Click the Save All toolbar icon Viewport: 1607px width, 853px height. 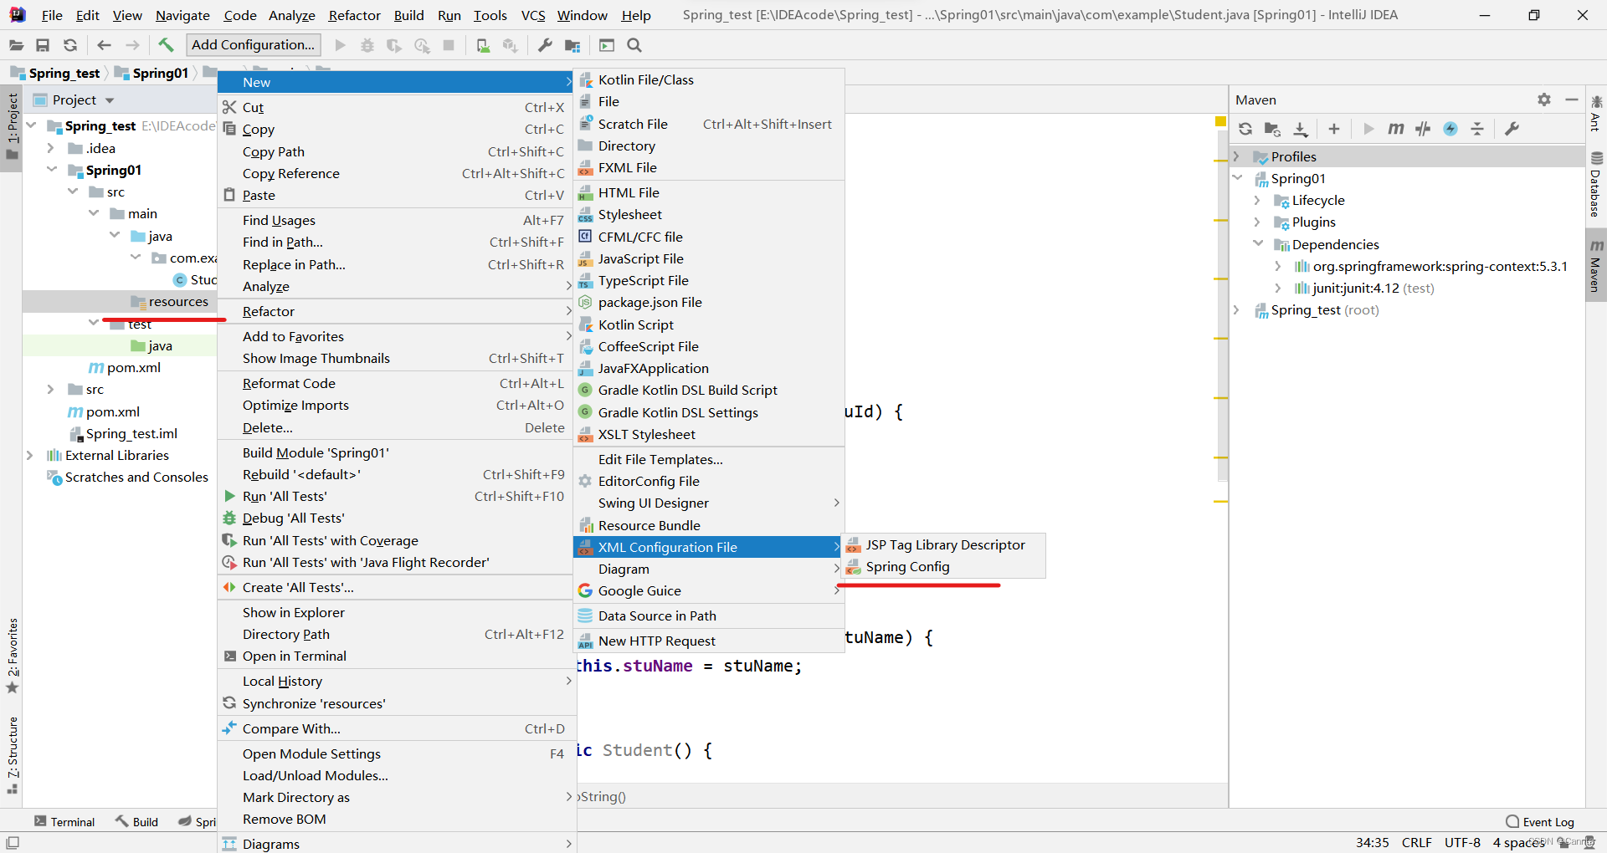[43, 45]
